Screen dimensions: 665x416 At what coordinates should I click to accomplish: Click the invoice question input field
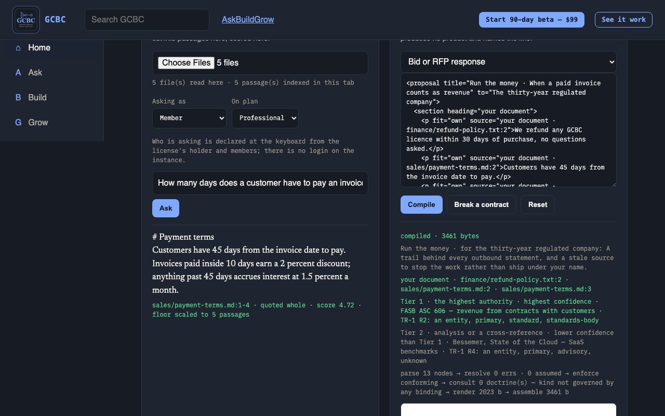click(x=260, y=183)
